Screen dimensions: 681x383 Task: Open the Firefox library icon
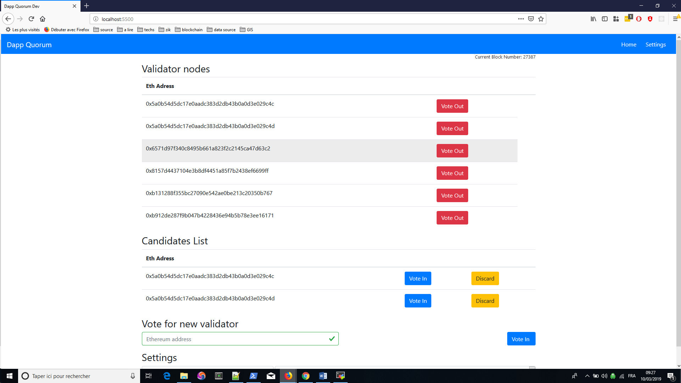[x=593, y=19]
